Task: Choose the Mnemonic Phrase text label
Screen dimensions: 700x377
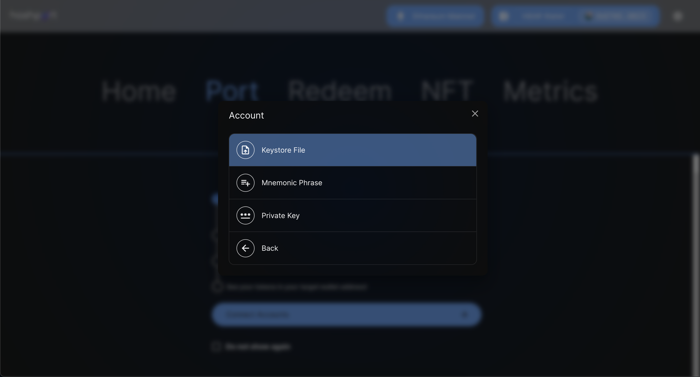Action: (291, 183)
